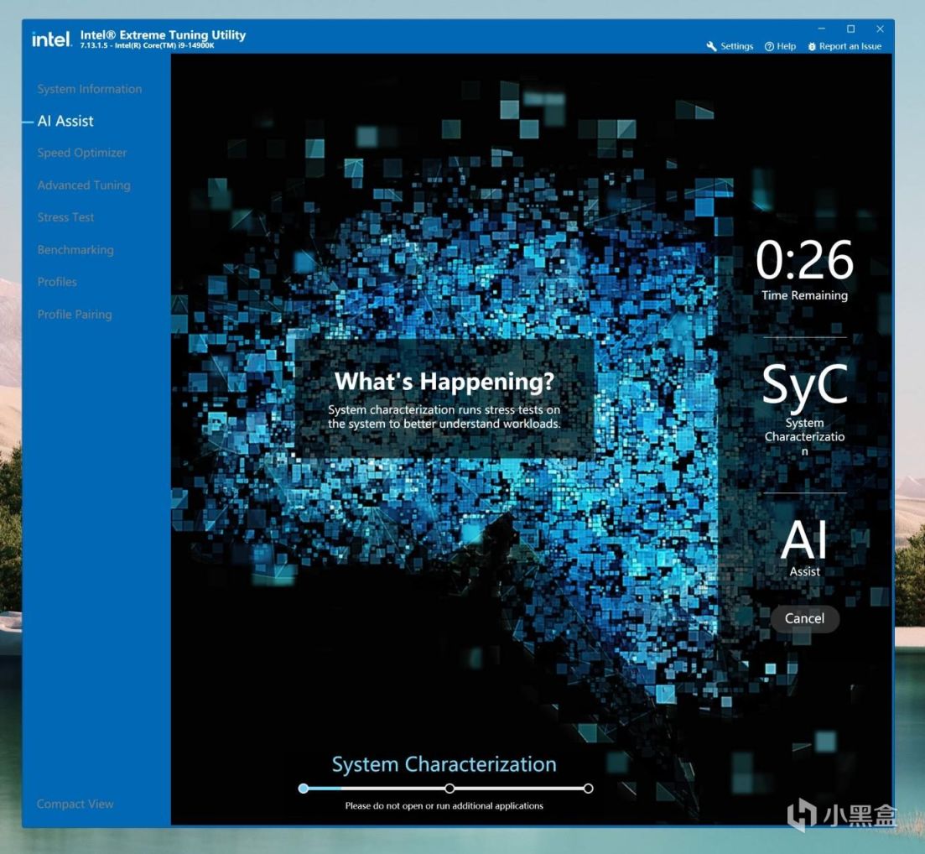925x854 pixels.
Task: Cancel the system characterization
Action: tap(804, 618)
